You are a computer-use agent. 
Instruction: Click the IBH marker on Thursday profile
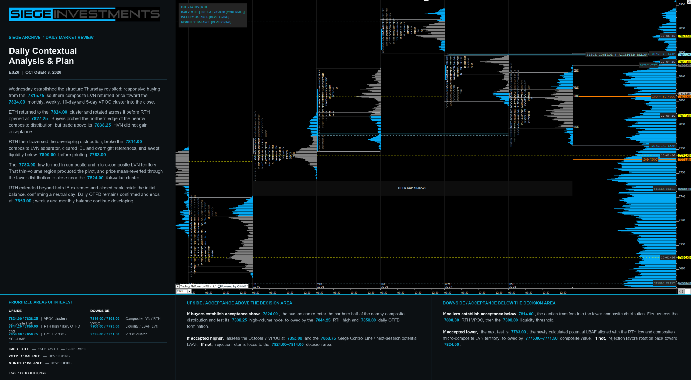coord(576,70)
